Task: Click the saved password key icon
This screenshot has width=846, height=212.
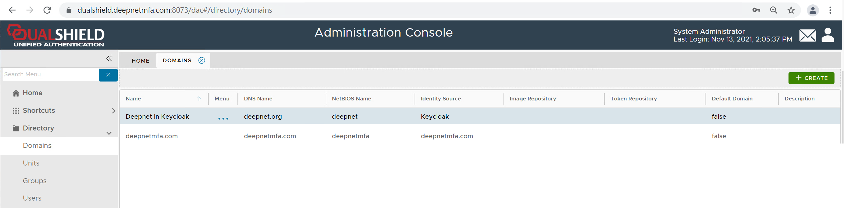Action: pyautogui.click(x=756, y=10)
